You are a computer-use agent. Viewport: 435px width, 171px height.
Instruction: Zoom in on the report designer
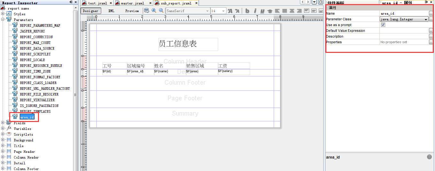154,11
